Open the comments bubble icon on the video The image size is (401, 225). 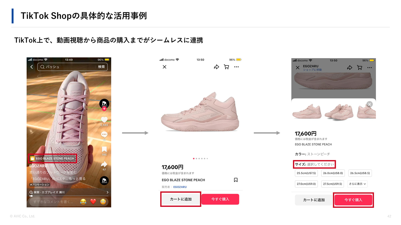coord(104,134)
